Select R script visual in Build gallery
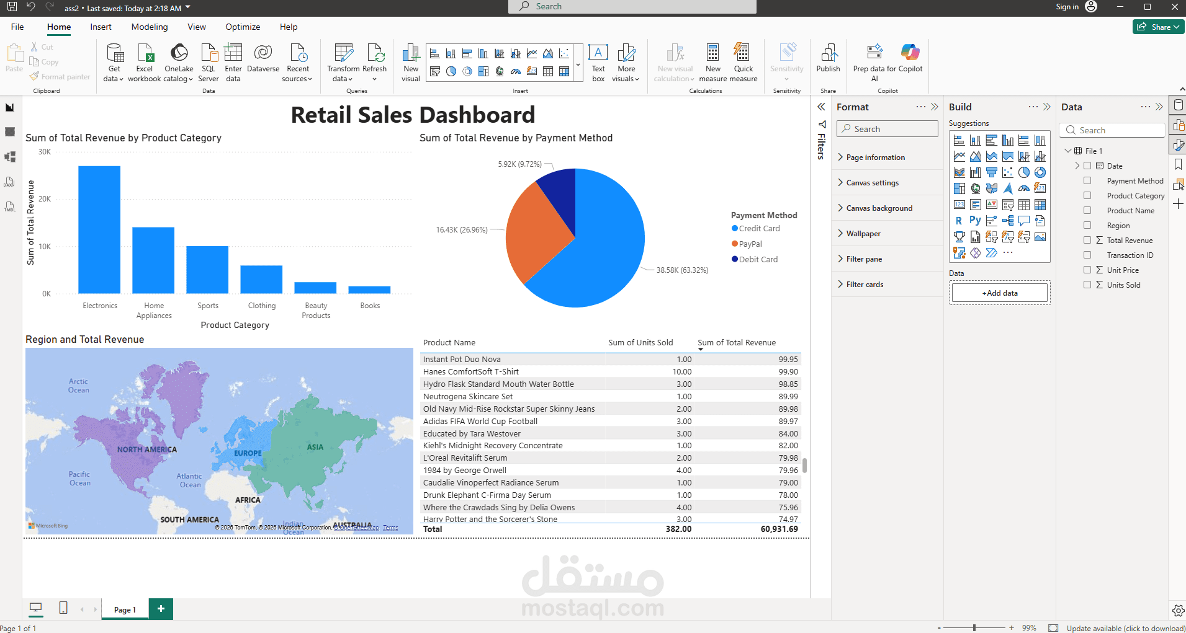 pyautogui.click(x=959, y=221)
